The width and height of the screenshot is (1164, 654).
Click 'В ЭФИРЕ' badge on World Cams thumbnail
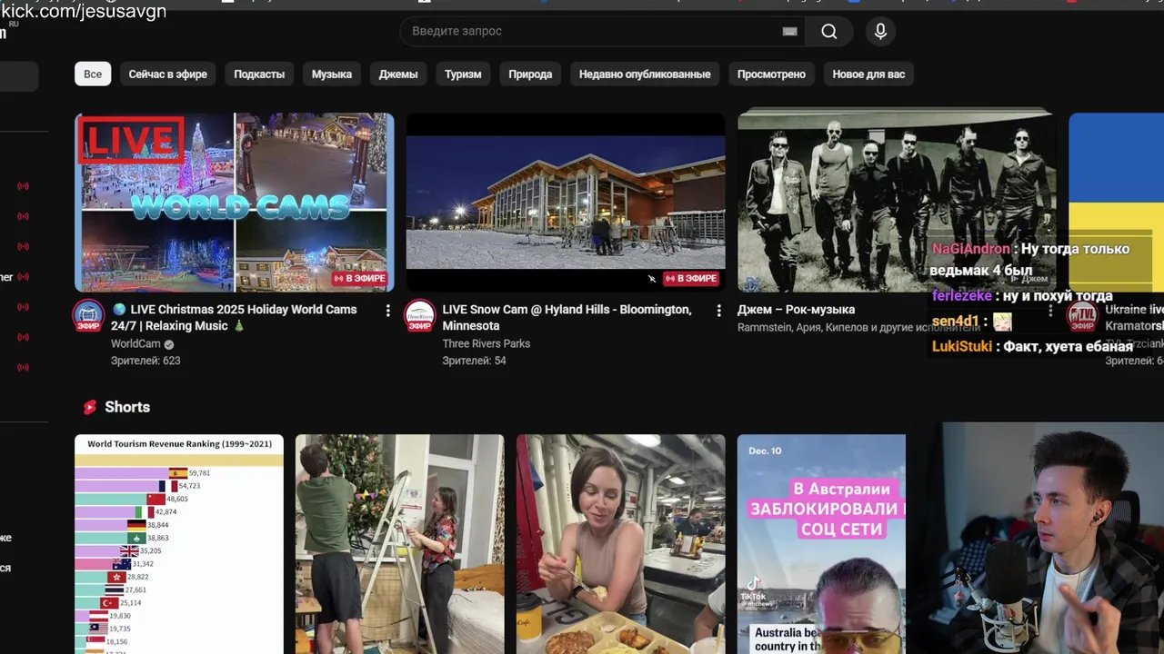360,278
